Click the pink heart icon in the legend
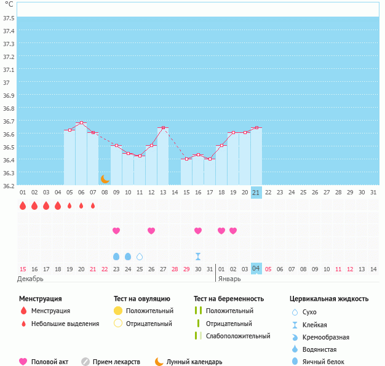The image size is (385, 366). (23, 362)
